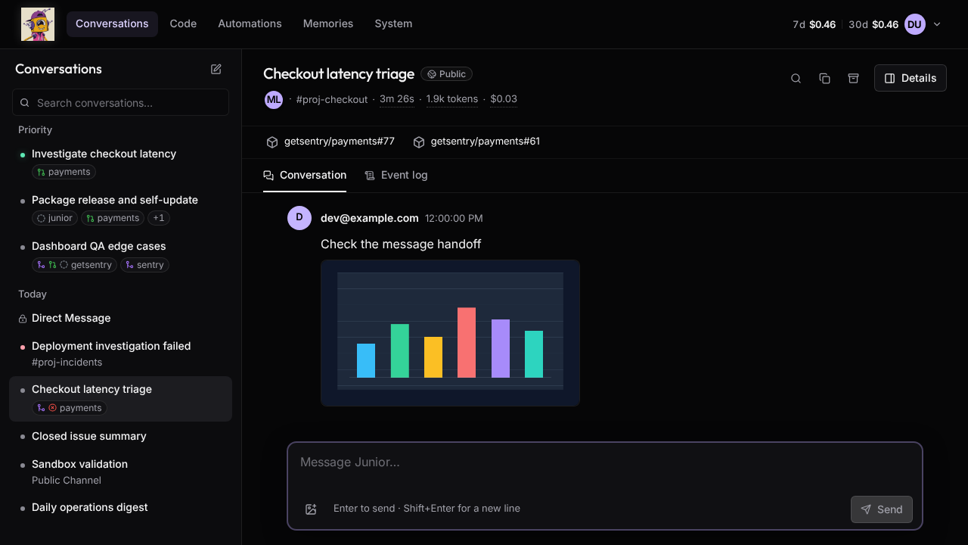Select the red bar in chart
The width and height of the screenshot is (968, 545).
click(467, 342)
